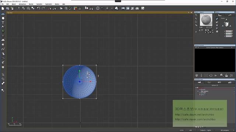Click the water/ground plane tool at top of left toolbar
Viewport: 236px width, 132px height.
click(3, 14)
